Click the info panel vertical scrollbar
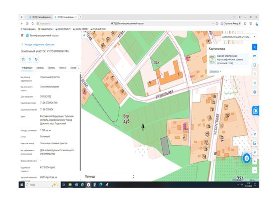The image size is (278, 197). pos(80,122)
